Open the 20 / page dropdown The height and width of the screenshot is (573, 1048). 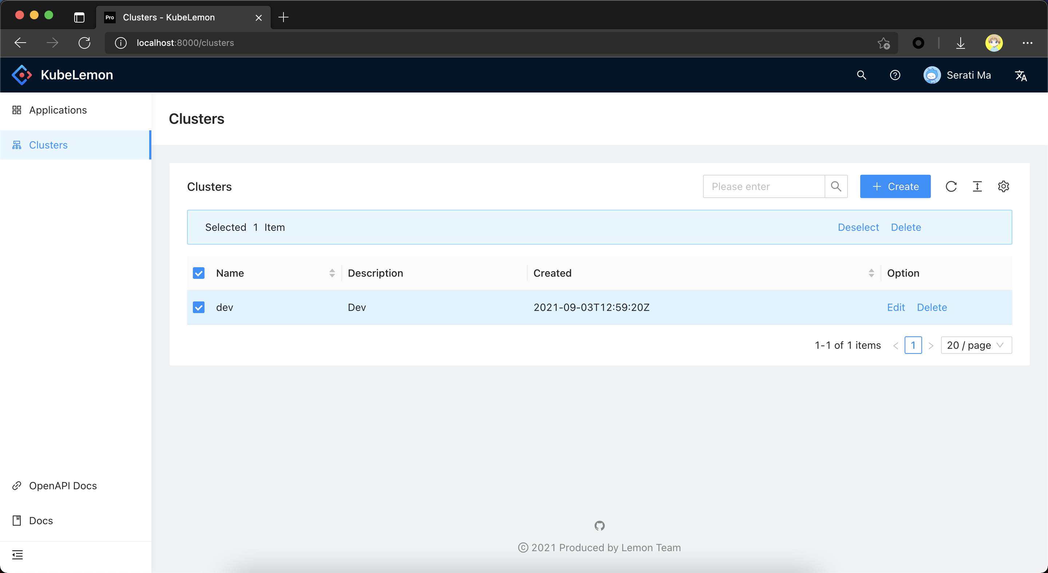pos(976,345)
